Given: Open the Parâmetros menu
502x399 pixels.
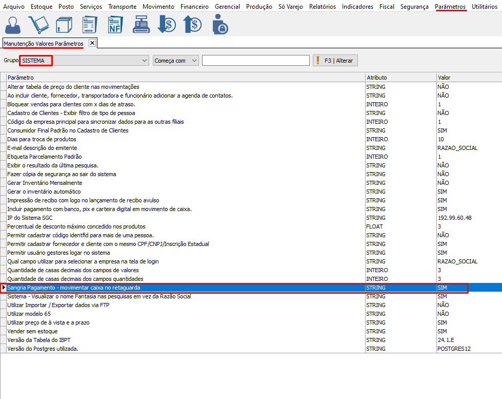Looking at the screenshot, I should 450,7.
